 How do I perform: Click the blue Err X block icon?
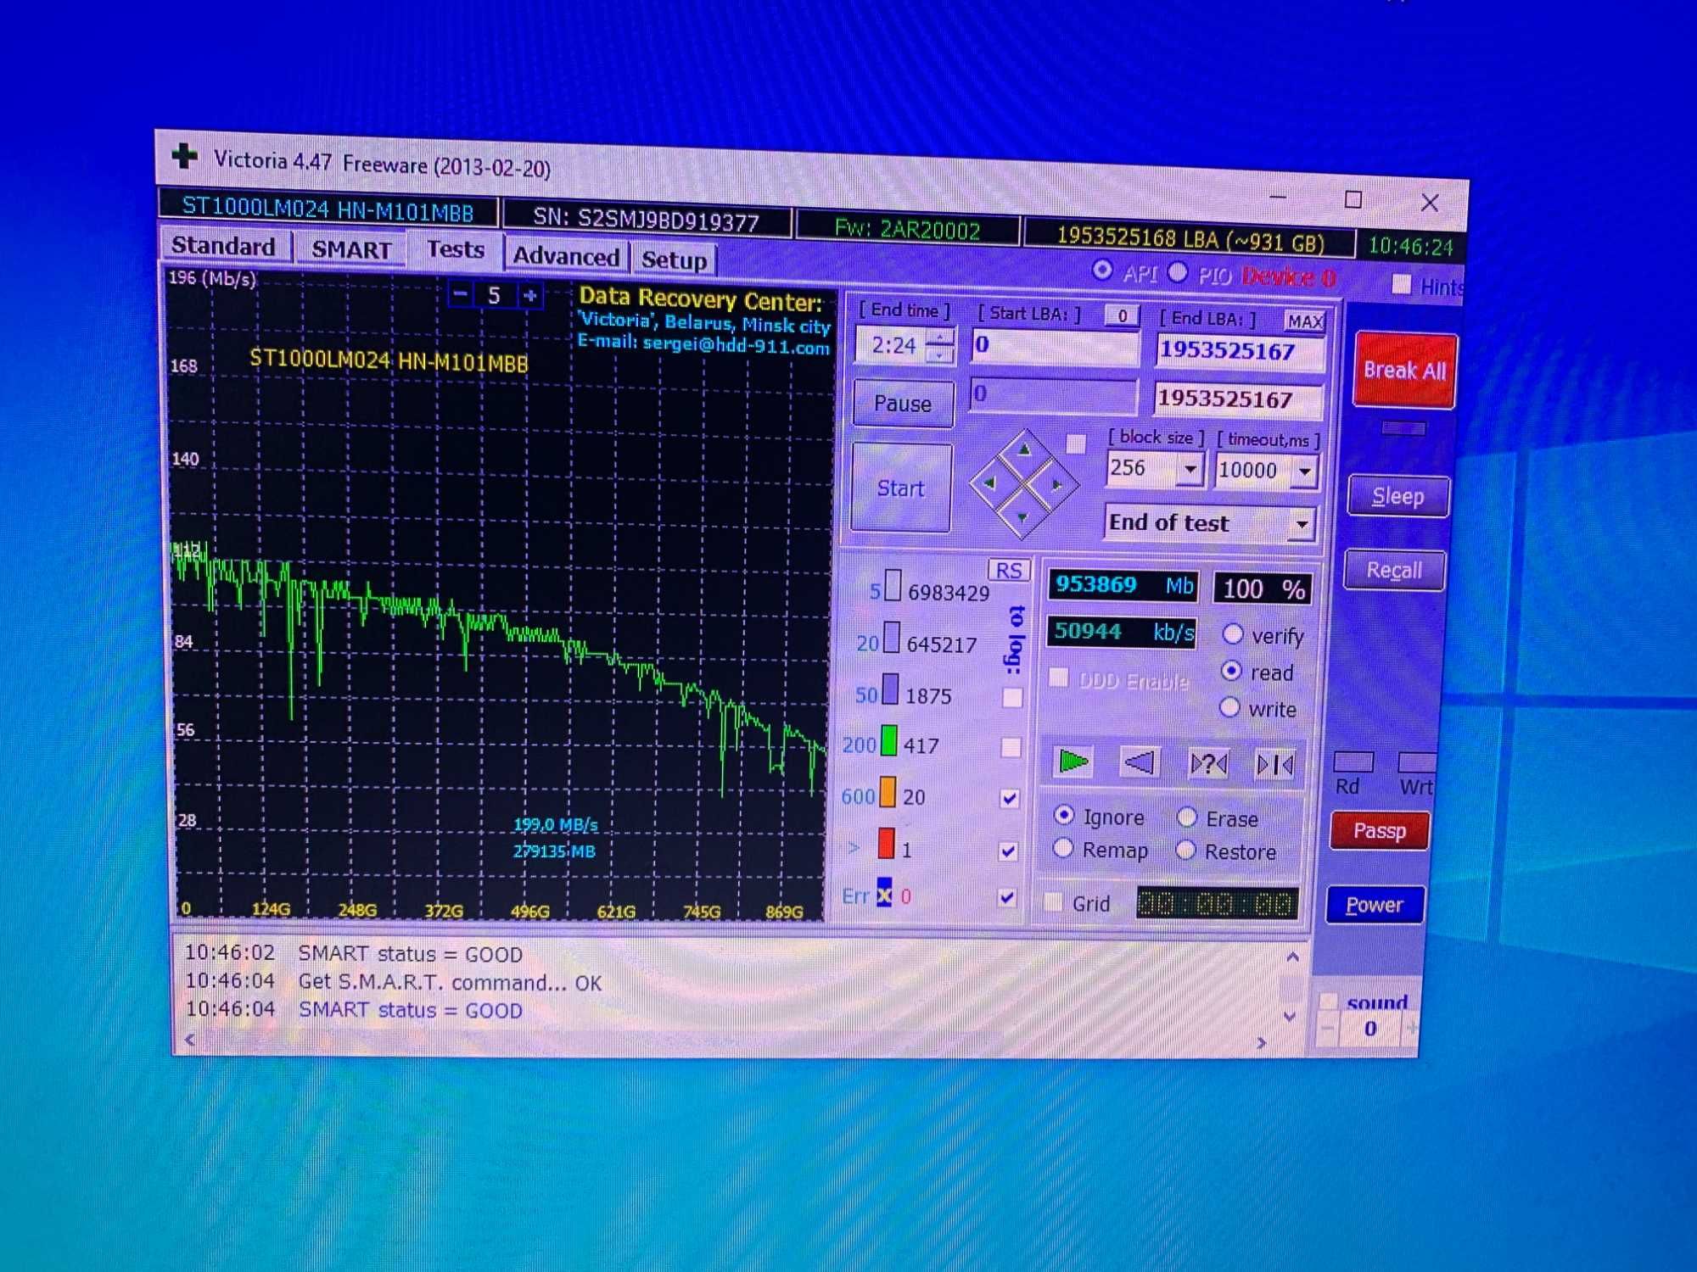click(x=884, y=892)
